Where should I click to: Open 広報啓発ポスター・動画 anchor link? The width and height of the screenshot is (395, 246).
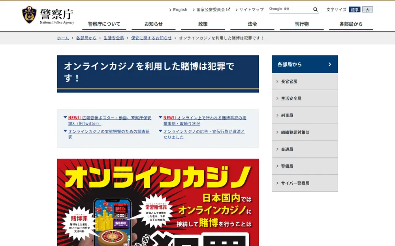(x=110, y=120)
